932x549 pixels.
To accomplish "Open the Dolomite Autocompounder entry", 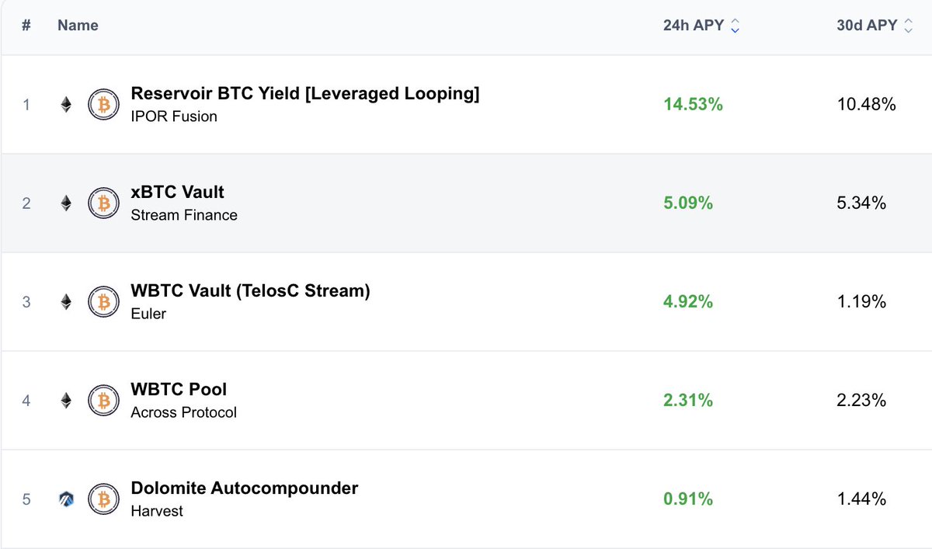I will click(245, 488).
